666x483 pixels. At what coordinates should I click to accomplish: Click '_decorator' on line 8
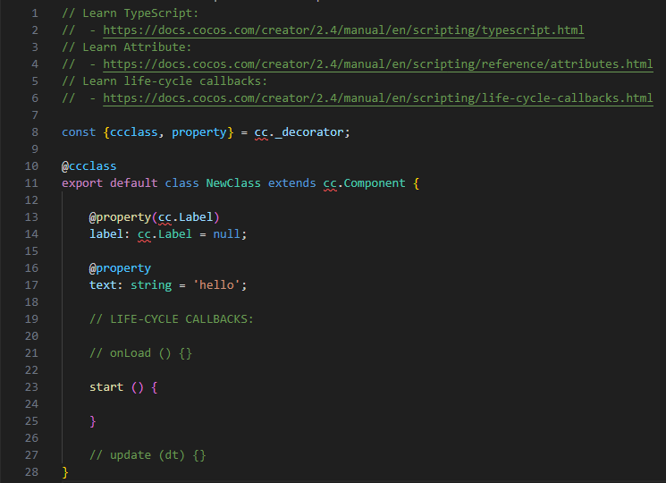point(308,132)
